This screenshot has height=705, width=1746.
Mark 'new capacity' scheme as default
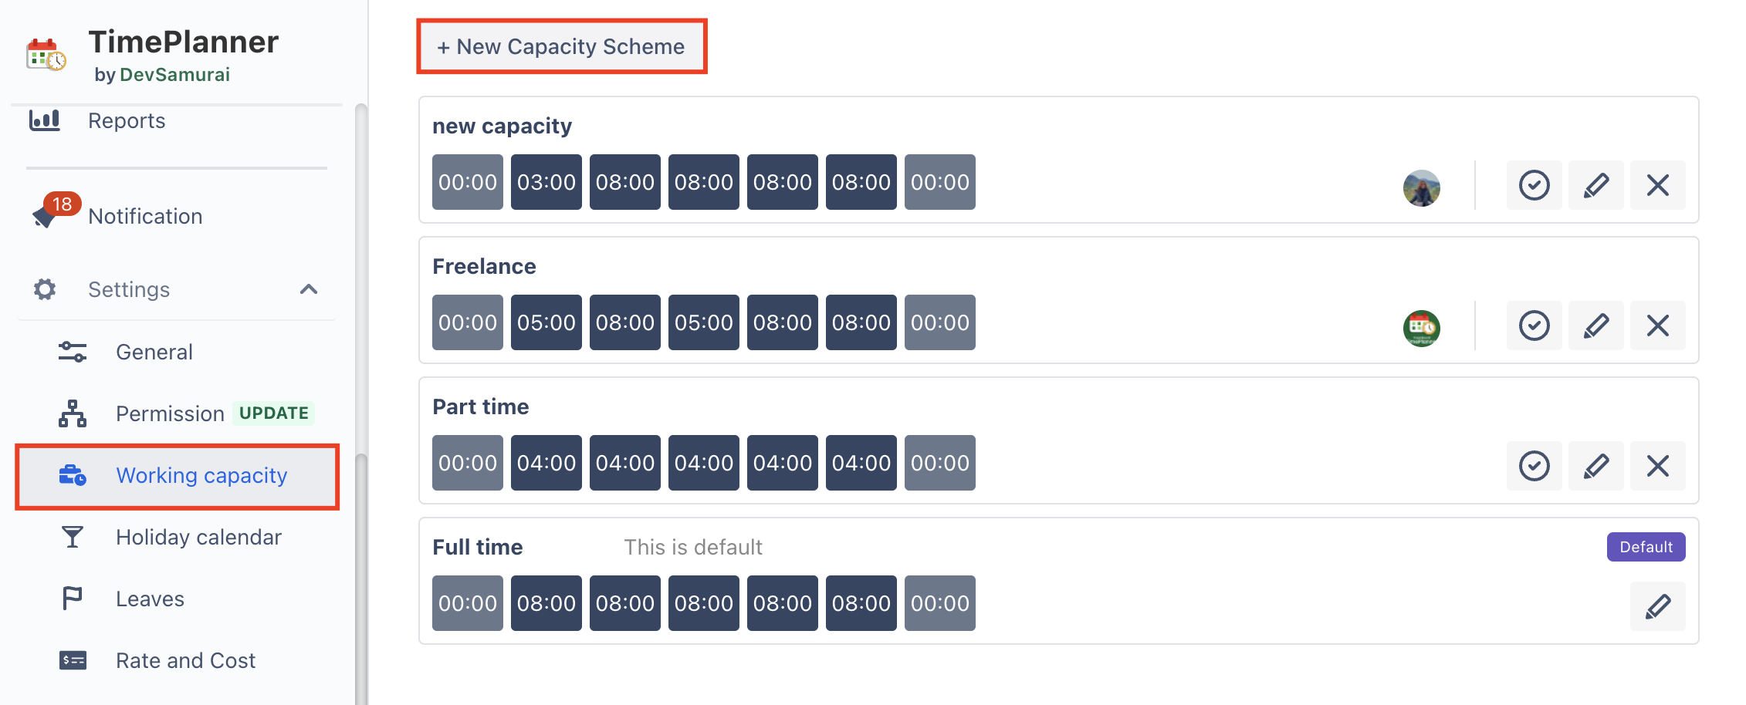click(x=1534, y=185)
